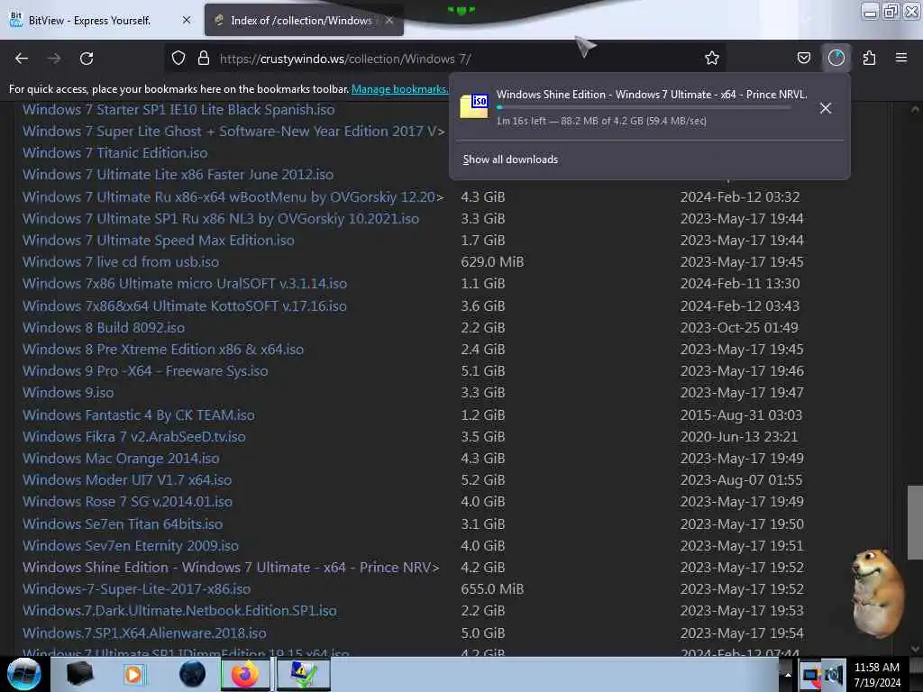This screenshot has width=923, height=692.
Task: Download Windows Mac Orange 2014.iso
Action: 121,459
